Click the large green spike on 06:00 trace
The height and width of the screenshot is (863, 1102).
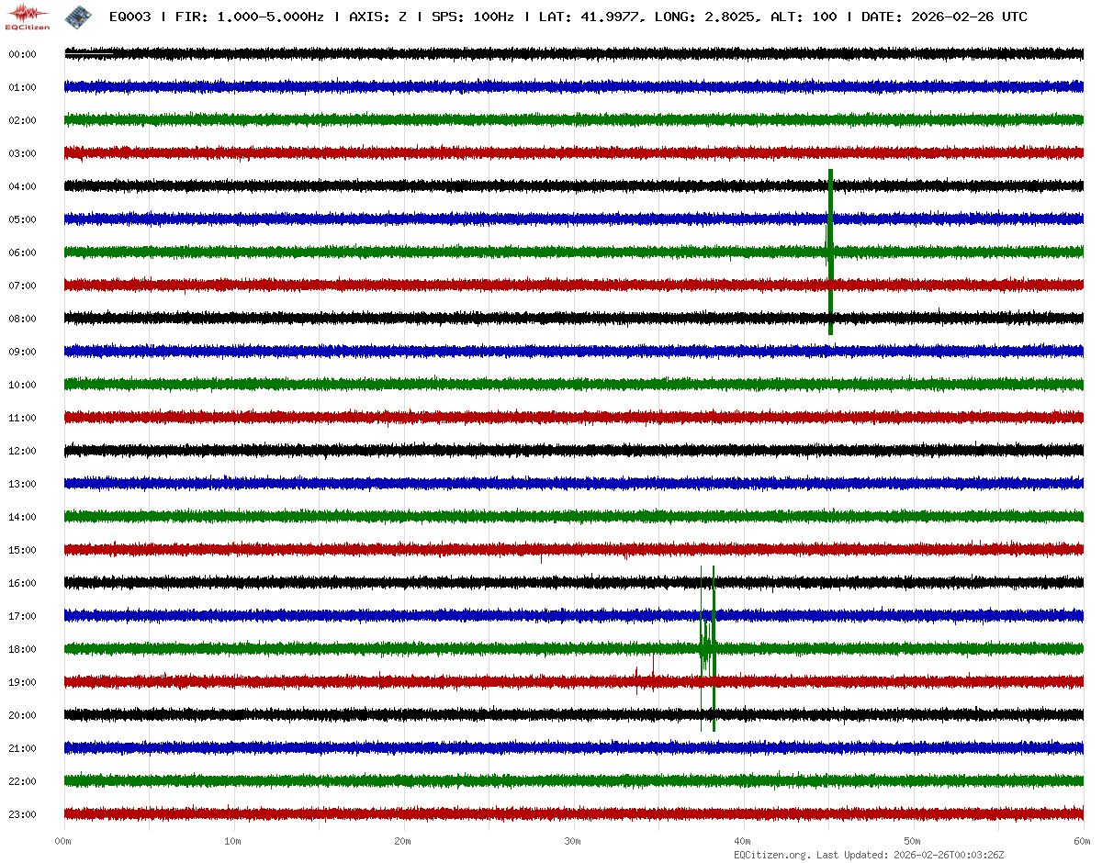(830, 252)
